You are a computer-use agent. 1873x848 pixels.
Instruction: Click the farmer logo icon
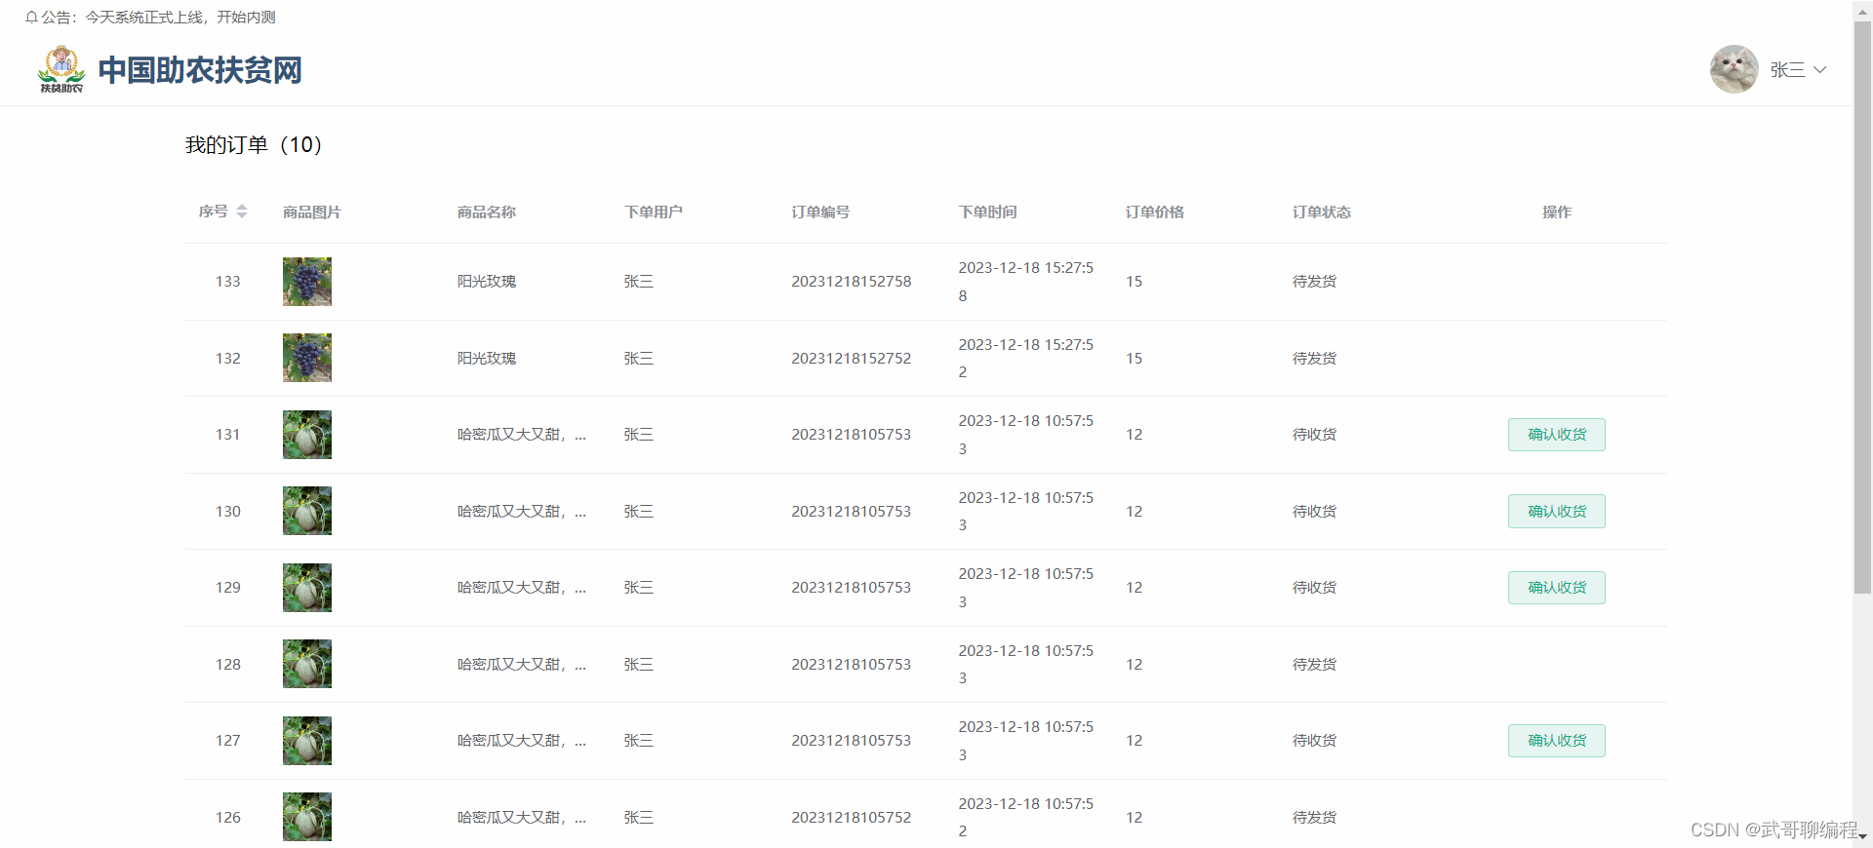click(x=61, y=69)
